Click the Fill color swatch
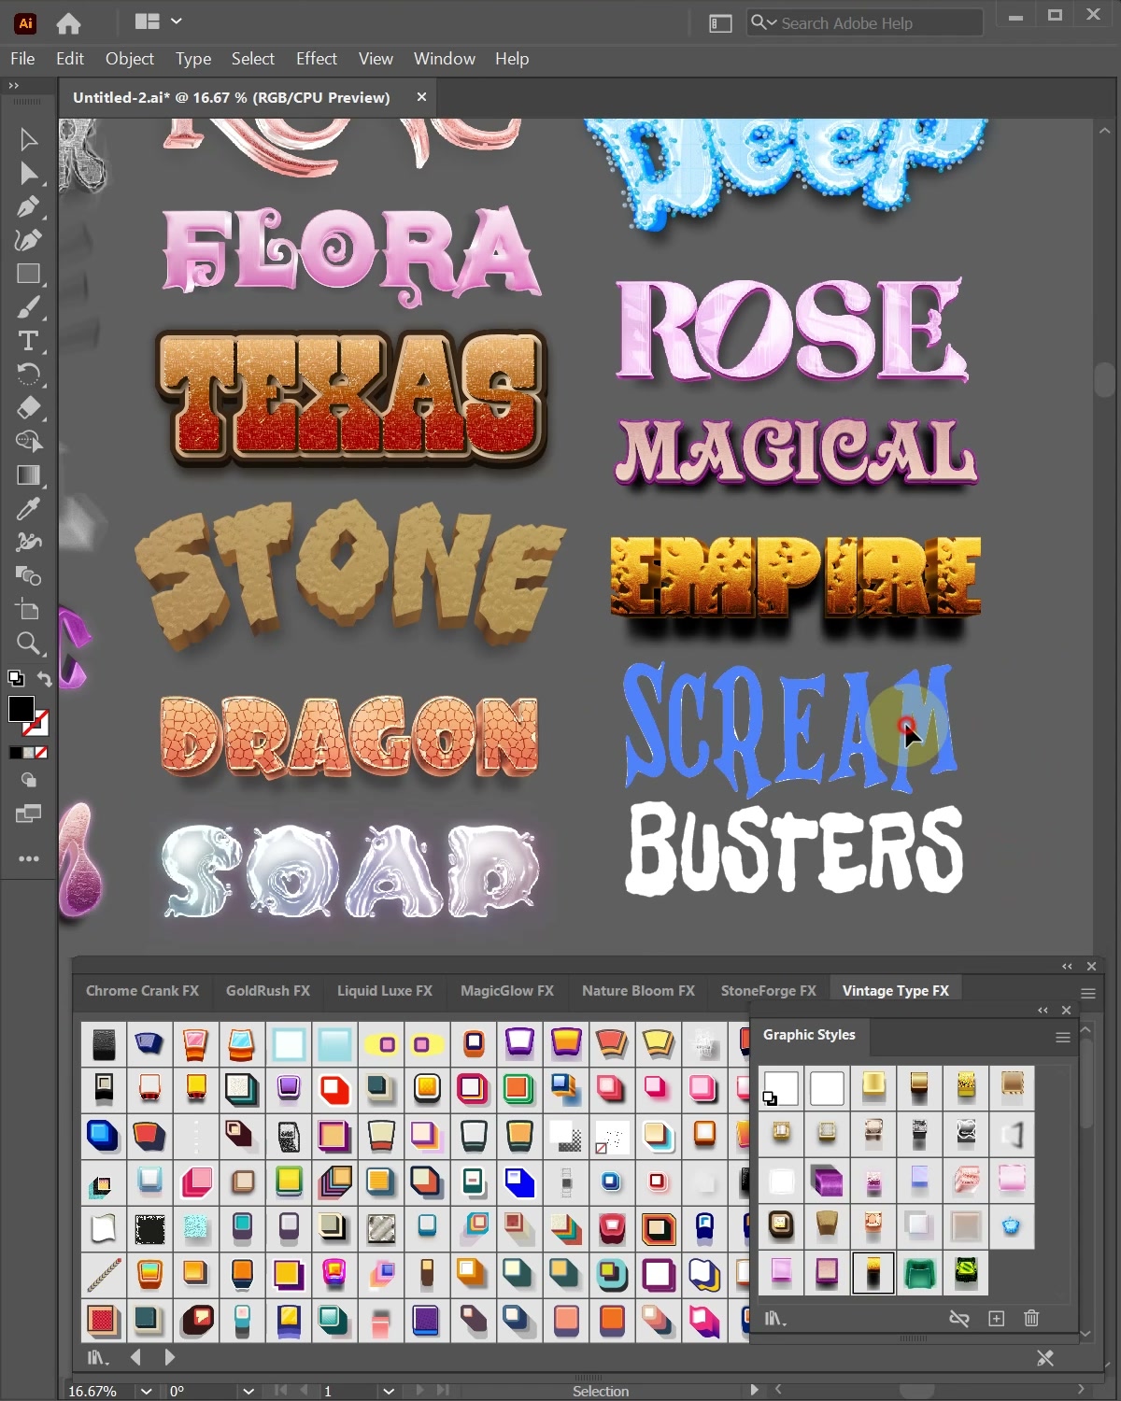This screenshot has height=1401, width=1121. (21, 709)
